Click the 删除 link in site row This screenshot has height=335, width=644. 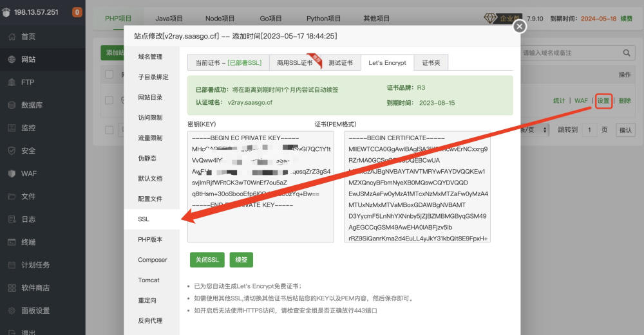[x=625, y=100]
